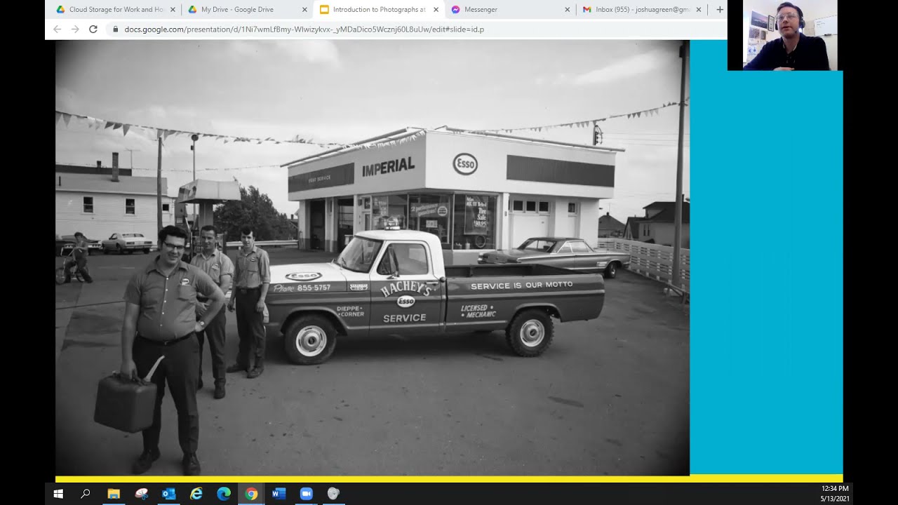Viewport: 898px width, 505px height.
Task: Launch Internet Explorer from taskbar
Action: 196,494
